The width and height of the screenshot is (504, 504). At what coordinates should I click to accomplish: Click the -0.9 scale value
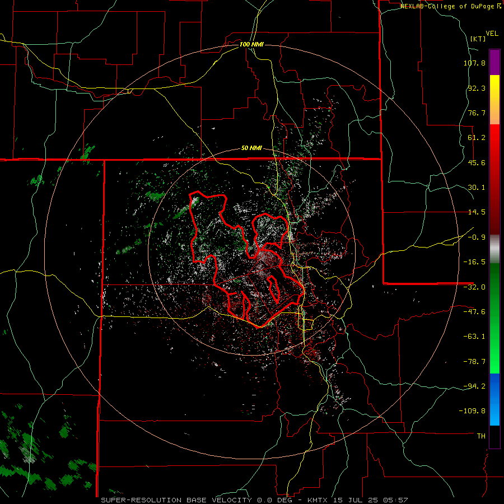(x=477, y=237)
